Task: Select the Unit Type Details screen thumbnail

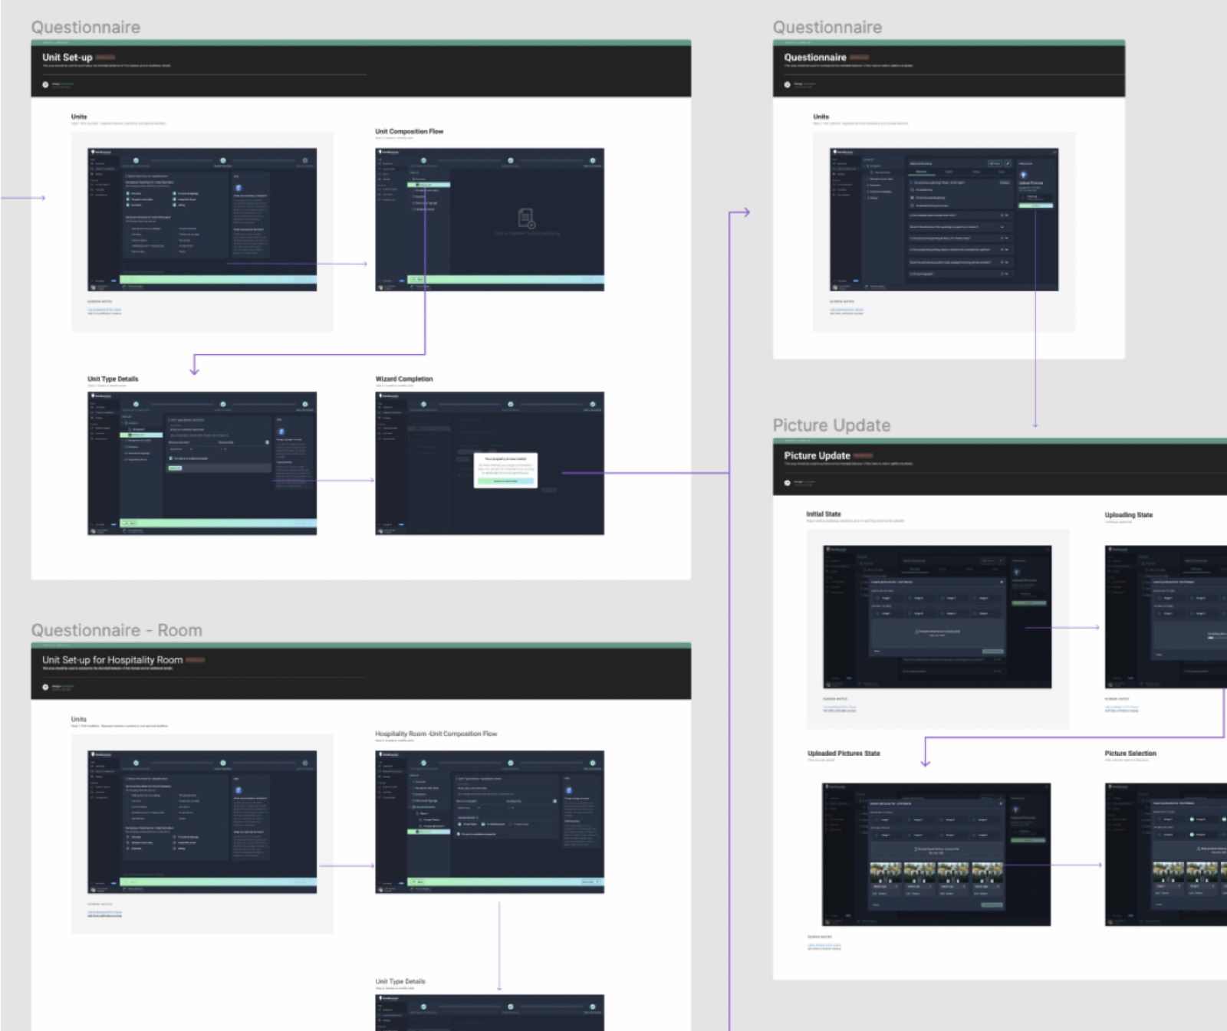Action: (202, 464)
